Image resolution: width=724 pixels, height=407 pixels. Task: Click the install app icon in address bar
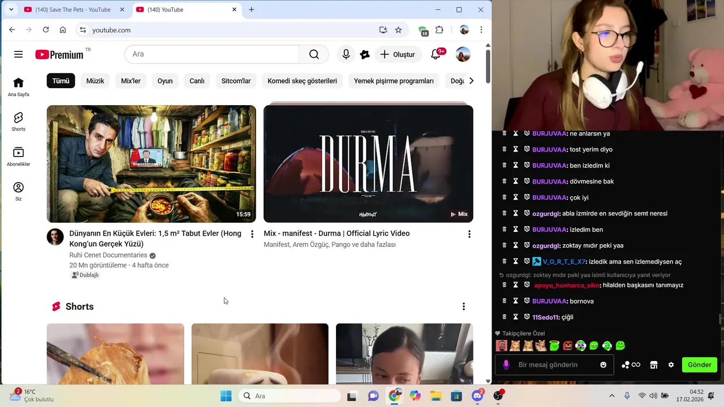(383, 30)
